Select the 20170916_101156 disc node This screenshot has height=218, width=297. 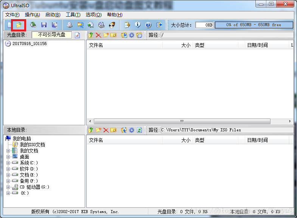(30, 44)
